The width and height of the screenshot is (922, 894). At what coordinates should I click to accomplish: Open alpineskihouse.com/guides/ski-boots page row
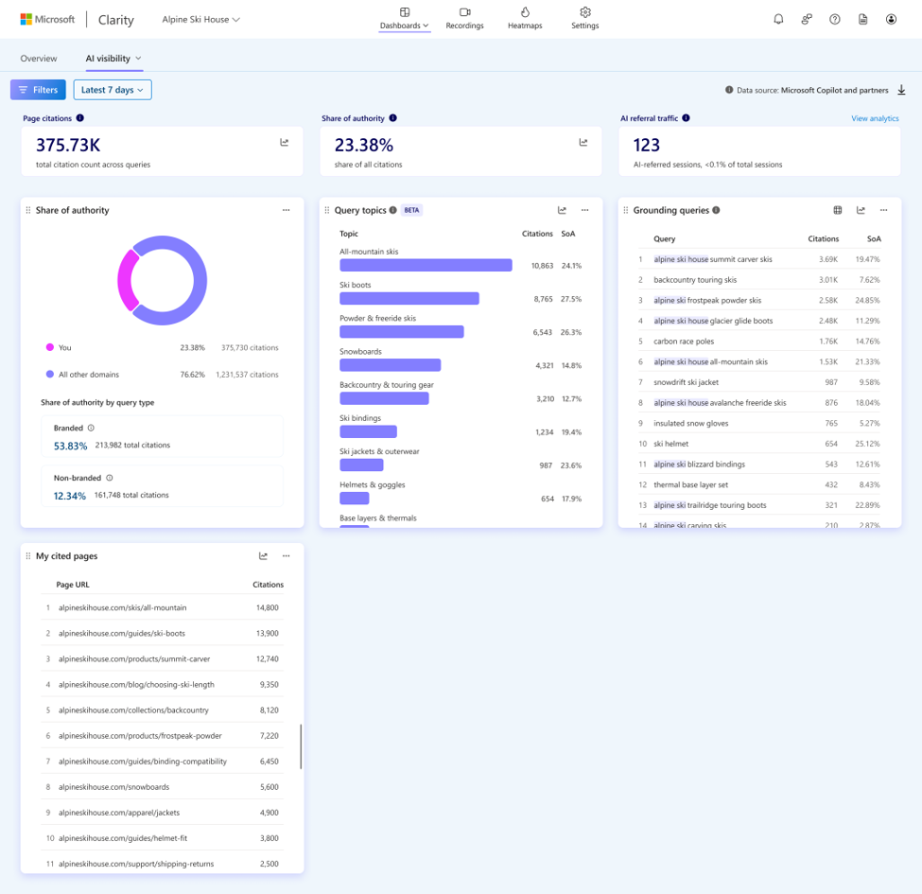(x=163, y=634)
